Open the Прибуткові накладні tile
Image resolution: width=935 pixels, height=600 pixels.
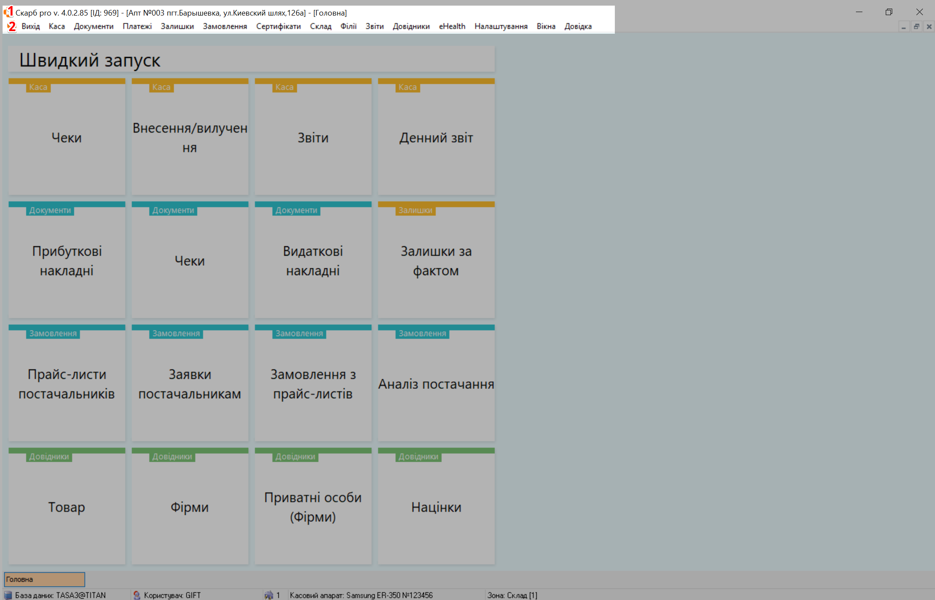pyautogui.click(x=67, y=260)
